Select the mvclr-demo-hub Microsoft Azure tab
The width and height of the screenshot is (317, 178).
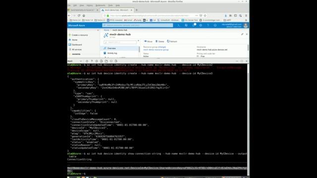pos(117,10)
